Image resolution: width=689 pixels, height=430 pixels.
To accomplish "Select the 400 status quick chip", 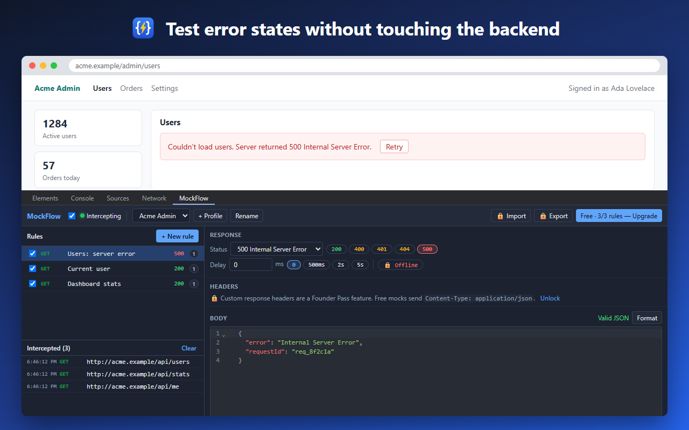I will (359, 249).
